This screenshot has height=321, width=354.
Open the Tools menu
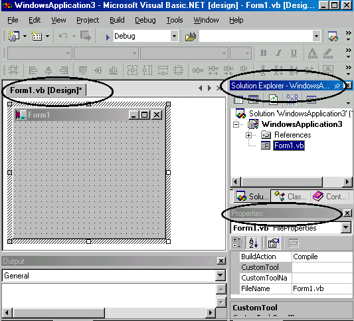click(x=175, y=20)
